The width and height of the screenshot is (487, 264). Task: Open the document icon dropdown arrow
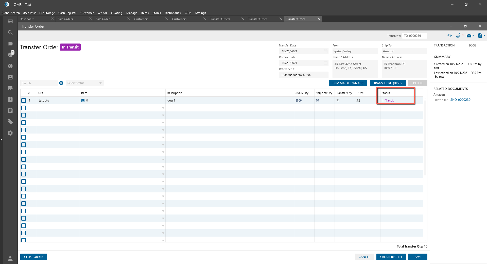[x=484, y=36]
